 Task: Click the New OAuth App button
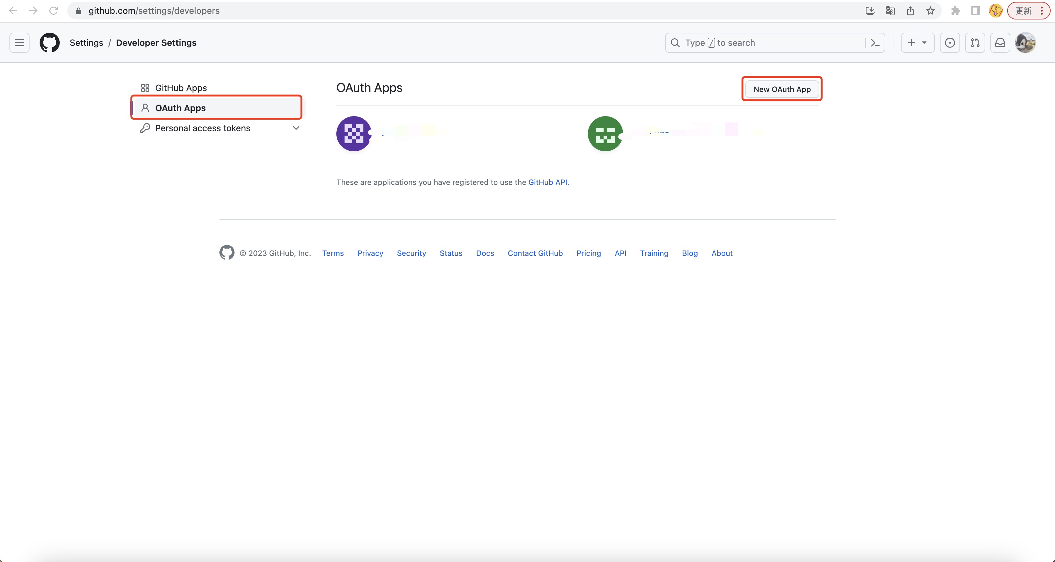(x=782, y=89)
